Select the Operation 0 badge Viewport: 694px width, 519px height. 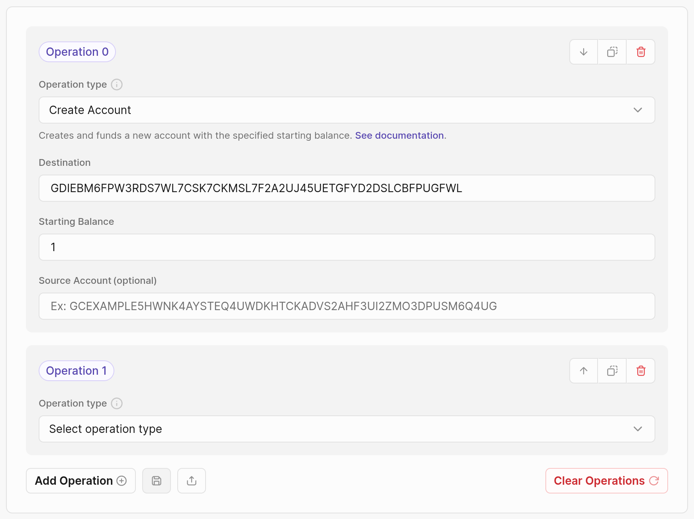[x=77, y=52]
